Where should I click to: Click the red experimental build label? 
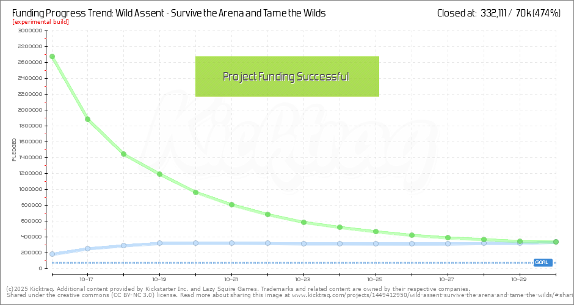pyautogui.click(x=40, y=22)
